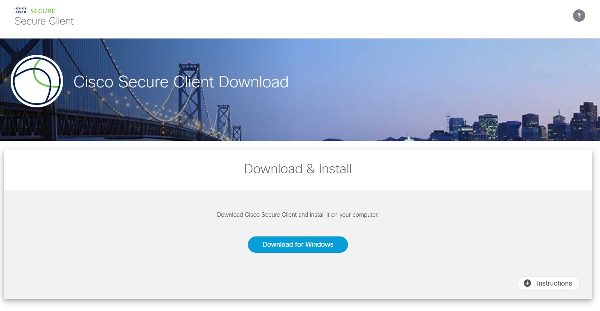Image resolution: width=600 pixels, height=311 pixels.
Task: Click the 'Instructions' label text
Action: 554,283
